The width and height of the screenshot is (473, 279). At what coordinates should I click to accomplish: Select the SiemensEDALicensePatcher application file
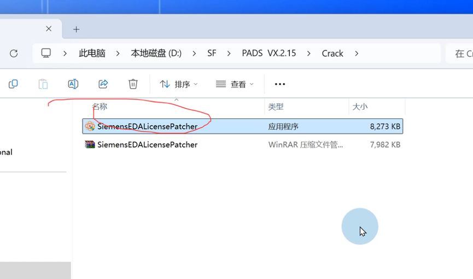click(x=243, y=126)
